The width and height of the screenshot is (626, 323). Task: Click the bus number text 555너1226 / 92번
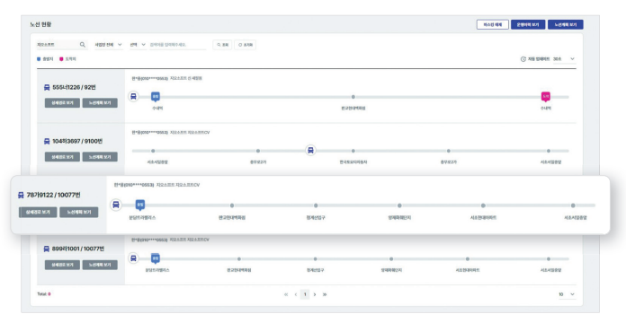pyautogui.click(x=74, y=87)
